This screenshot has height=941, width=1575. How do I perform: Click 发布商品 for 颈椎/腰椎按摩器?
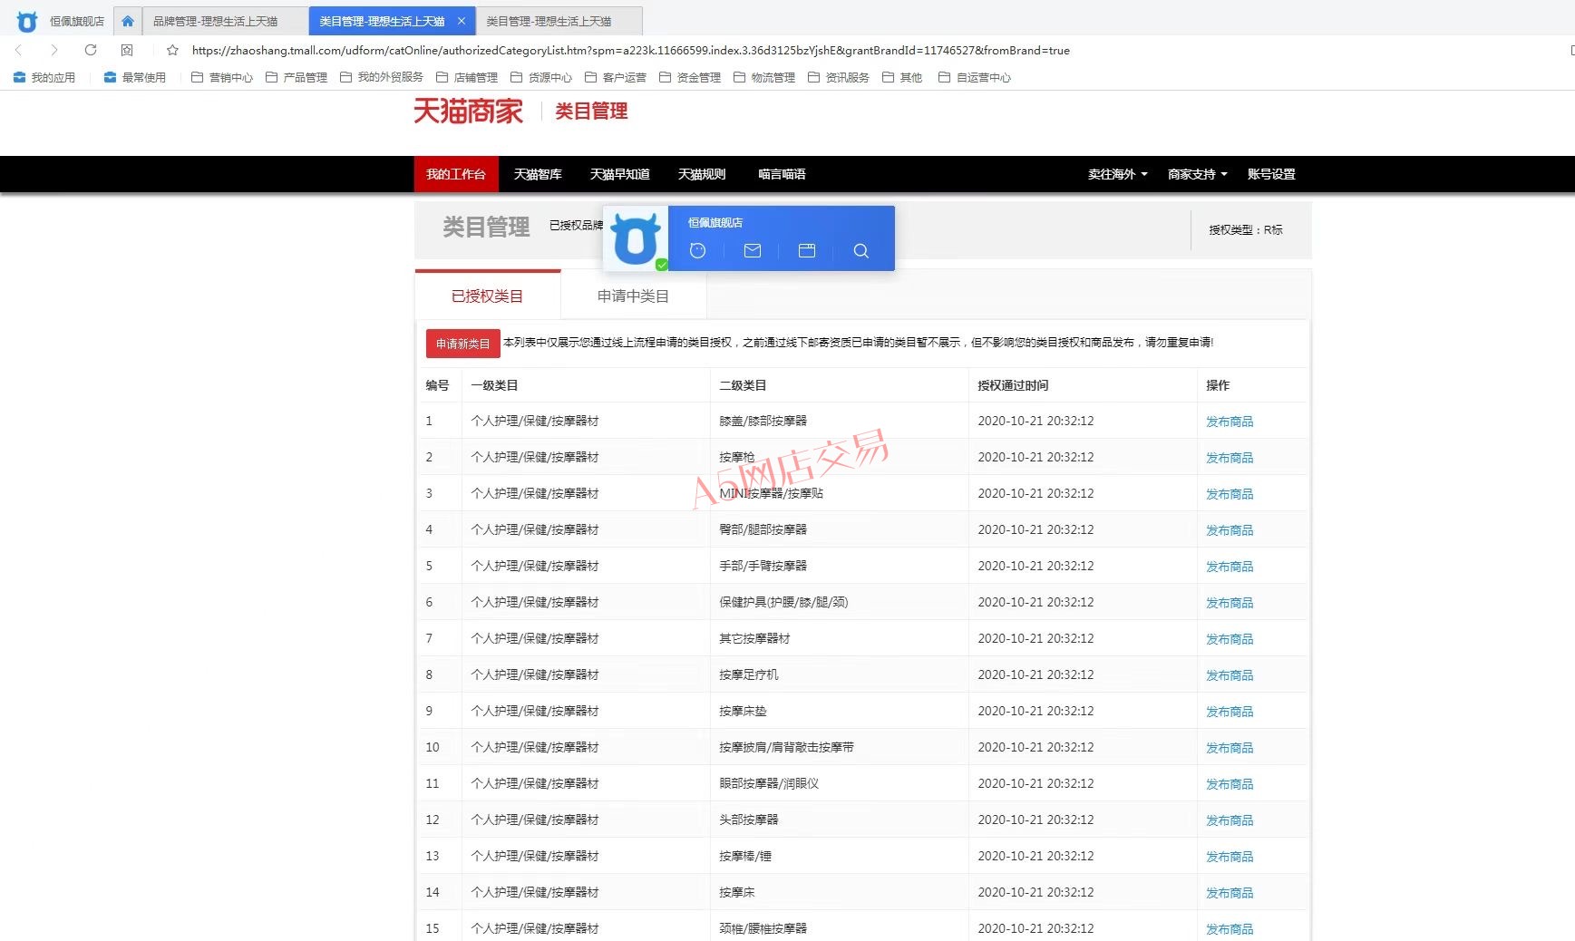(x=1230, y=929)
